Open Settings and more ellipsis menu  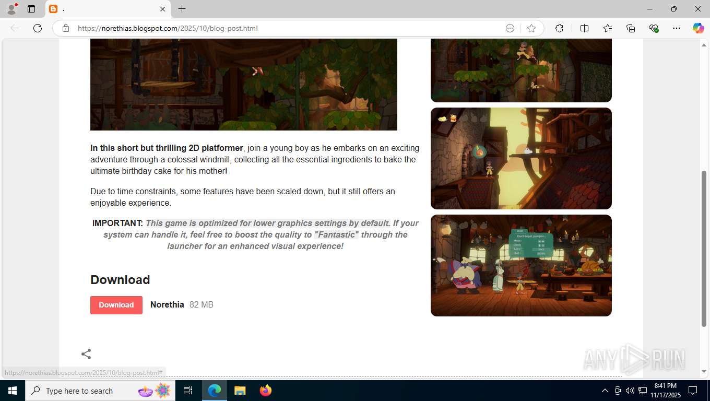[677, 28]
